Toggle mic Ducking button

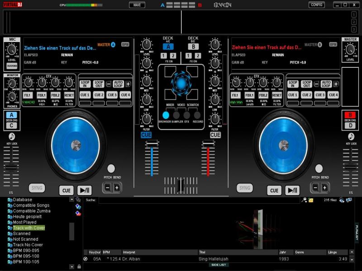11,66
